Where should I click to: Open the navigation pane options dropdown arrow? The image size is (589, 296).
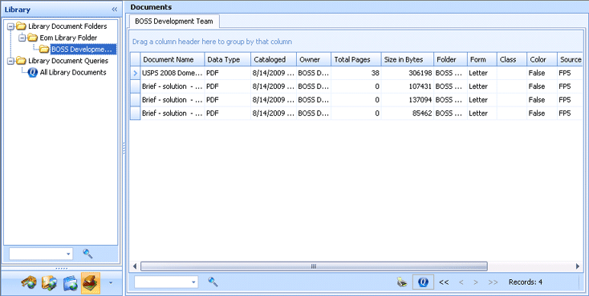click(111, 282)
